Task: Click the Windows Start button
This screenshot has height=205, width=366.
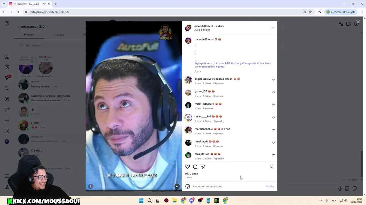Action: point(141,200)
